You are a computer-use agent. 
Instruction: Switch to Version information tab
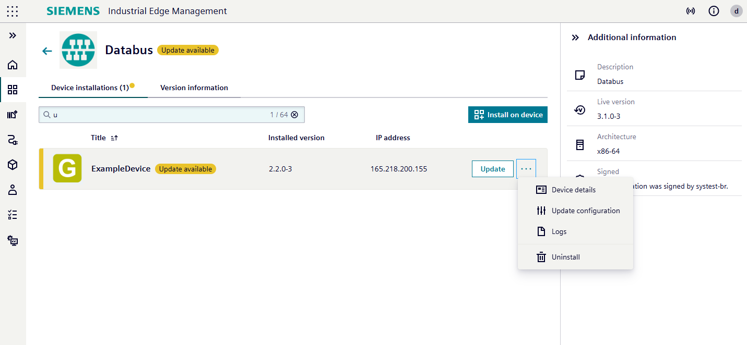tap(194, 88)
